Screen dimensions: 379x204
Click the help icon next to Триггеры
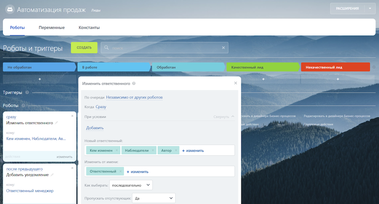[x=27, y=93]
